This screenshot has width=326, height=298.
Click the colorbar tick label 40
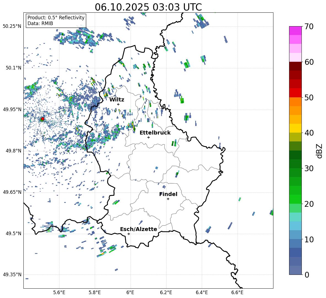click(x=309, y=133)
